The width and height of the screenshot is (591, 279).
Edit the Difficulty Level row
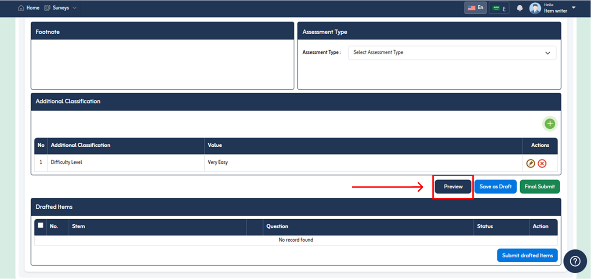tap(531, 163)
